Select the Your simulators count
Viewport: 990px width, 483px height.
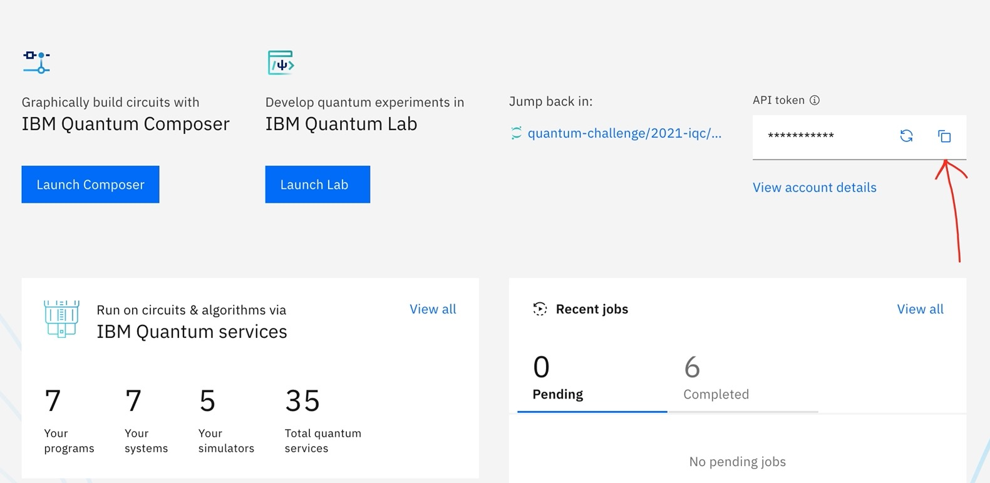click(x=207, y=401)
